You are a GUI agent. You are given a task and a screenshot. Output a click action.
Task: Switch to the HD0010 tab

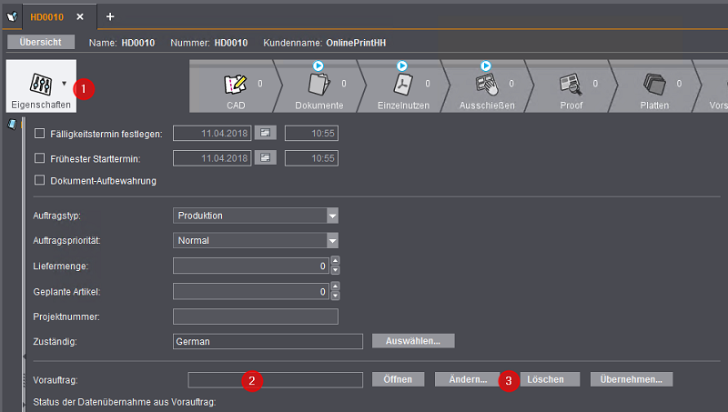click(46, 16)
